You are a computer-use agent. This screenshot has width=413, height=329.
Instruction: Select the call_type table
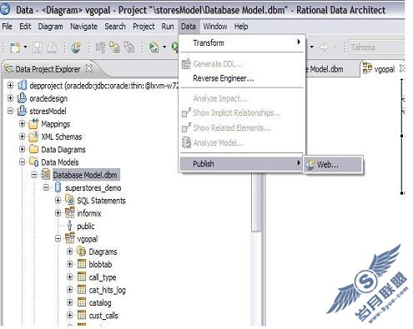103,277
